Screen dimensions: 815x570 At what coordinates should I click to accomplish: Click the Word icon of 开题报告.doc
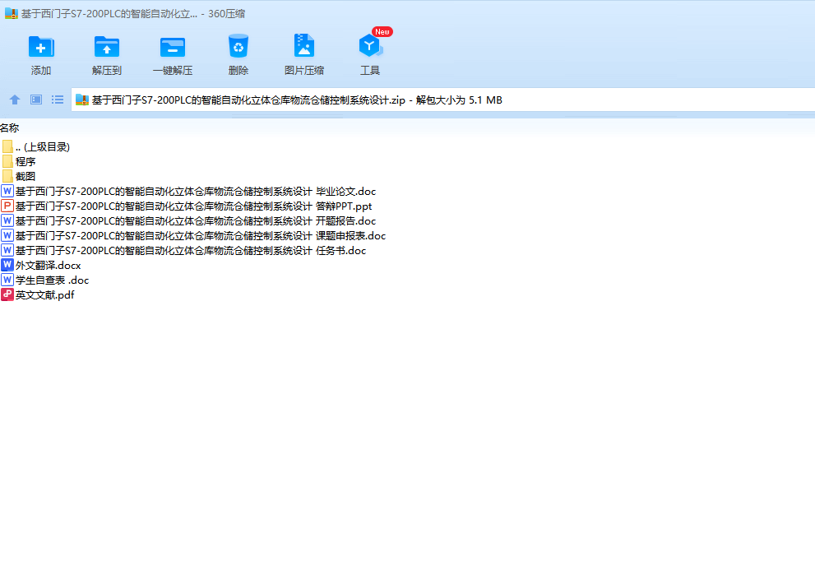[7, 221]
